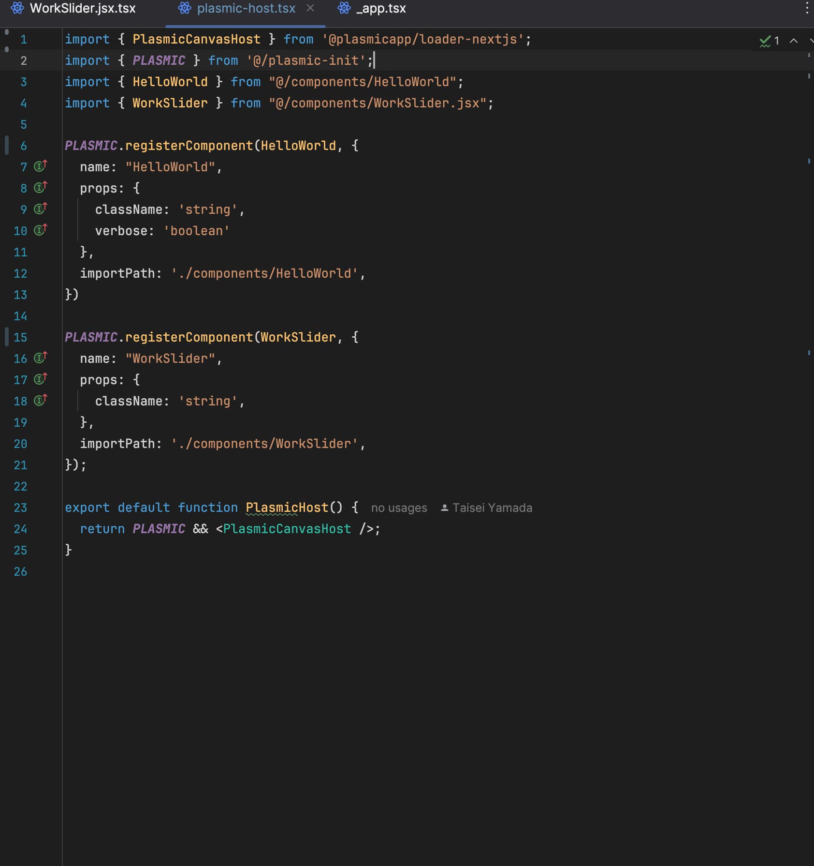
Task: Click the green inspections checkmark widget
Action: [769, 41]
